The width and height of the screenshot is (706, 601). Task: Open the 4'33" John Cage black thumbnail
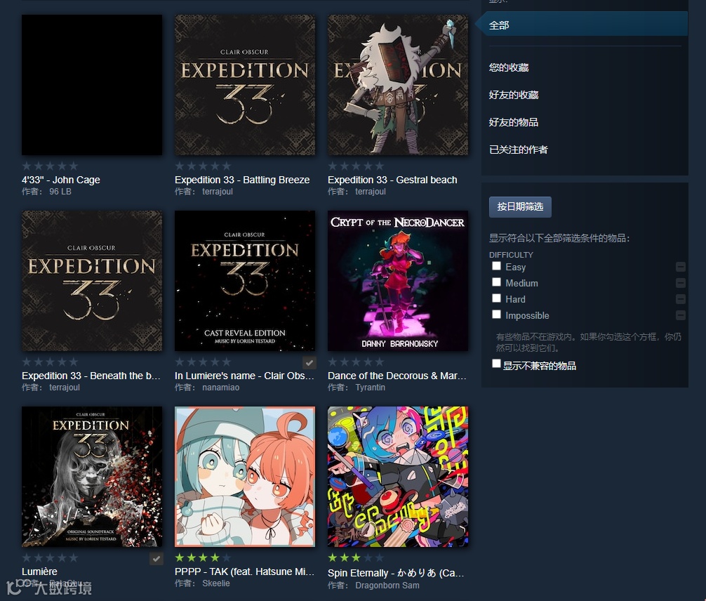[92, 85]
